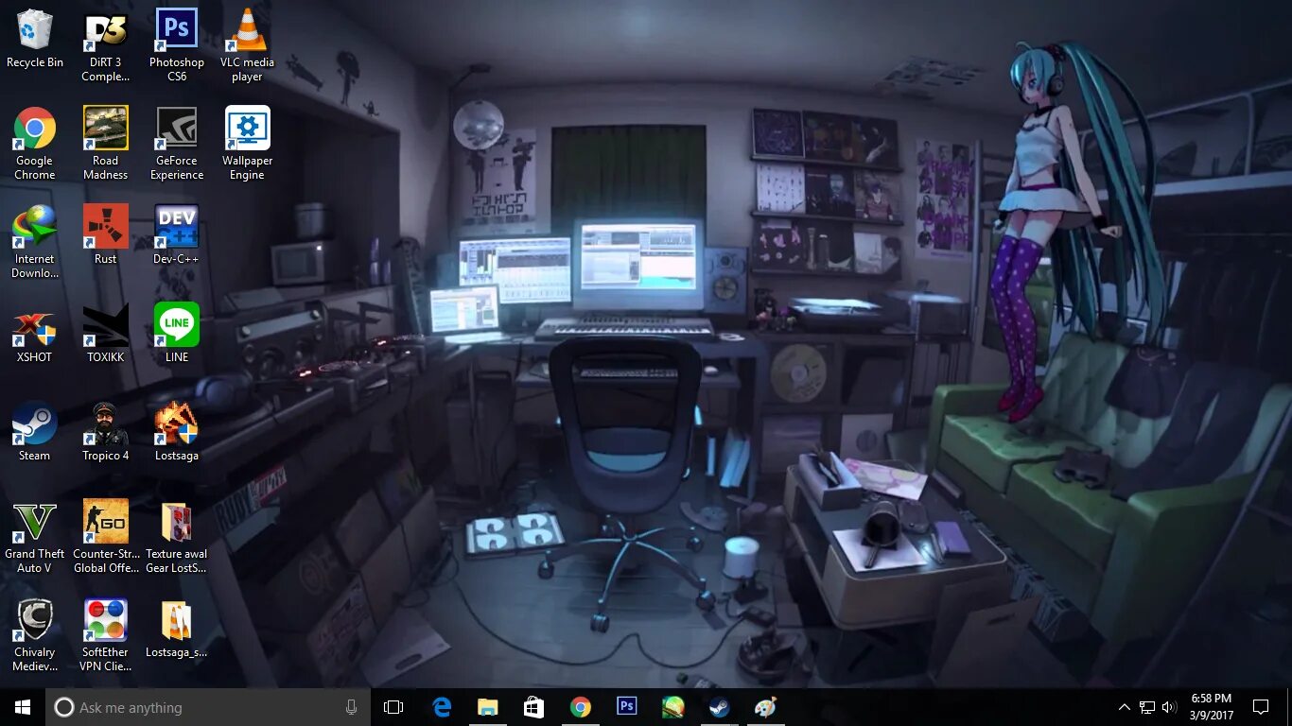Click the Steam desktop shortcut
Viewport: 1292px width, 726px height.
(35, 432)
